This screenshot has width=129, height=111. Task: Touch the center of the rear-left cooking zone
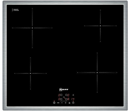[x=32, y=28]
